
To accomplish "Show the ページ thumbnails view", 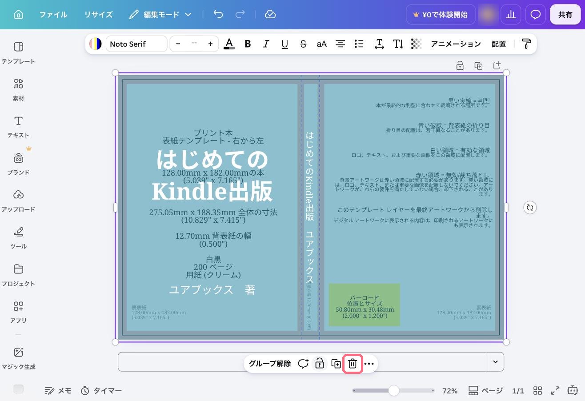I will (x=485, y=391).
